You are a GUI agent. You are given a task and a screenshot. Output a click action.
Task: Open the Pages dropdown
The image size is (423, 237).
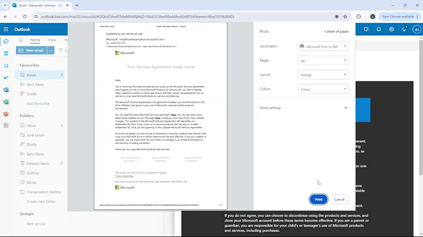point(323,60)
